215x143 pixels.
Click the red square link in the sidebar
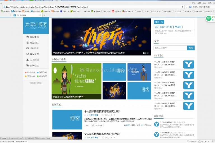(x=26, y=72)
